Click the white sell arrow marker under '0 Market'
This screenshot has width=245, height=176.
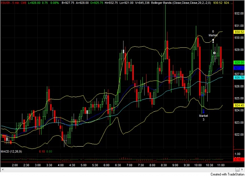(x=213, y=41)
